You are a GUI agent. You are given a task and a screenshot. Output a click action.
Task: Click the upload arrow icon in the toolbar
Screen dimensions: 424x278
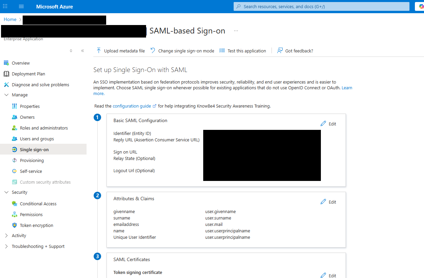pyautogui.click(x=99, y=51)
